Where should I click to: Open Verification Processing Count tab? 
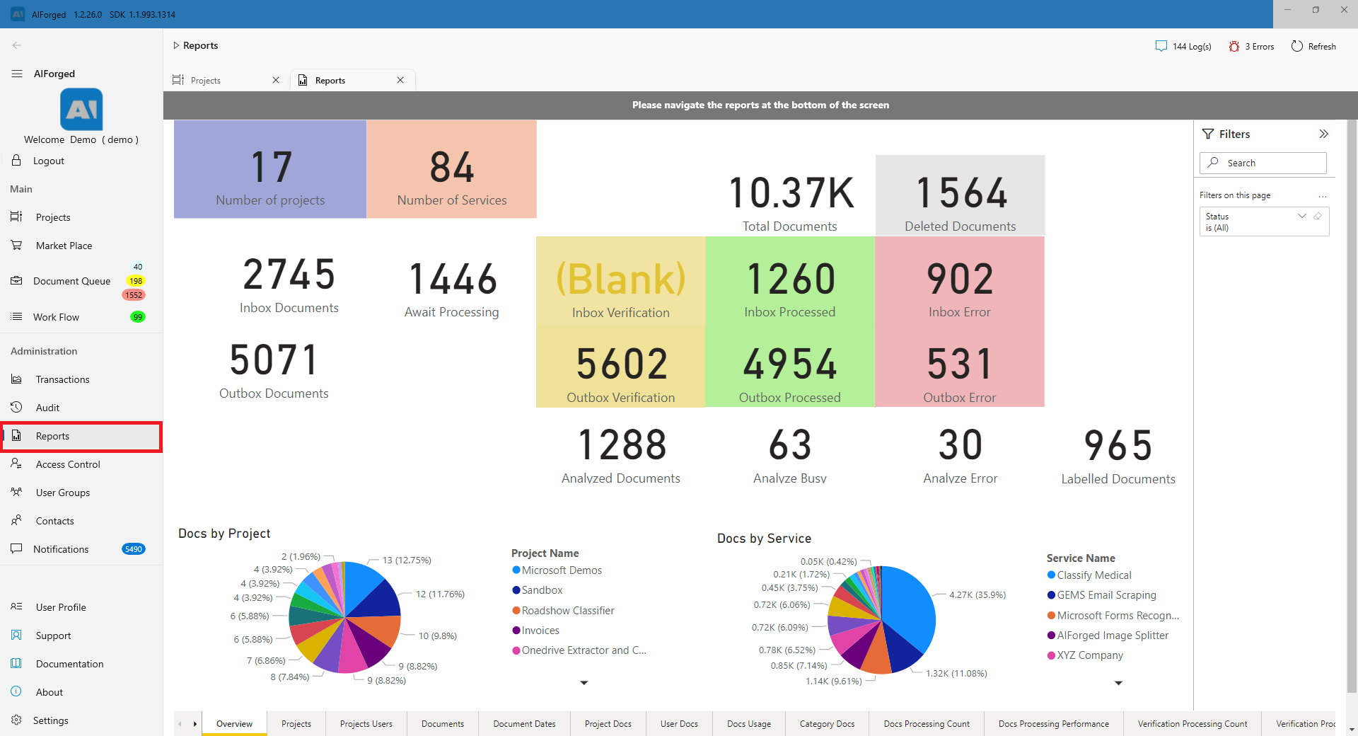coord(1192,724)
